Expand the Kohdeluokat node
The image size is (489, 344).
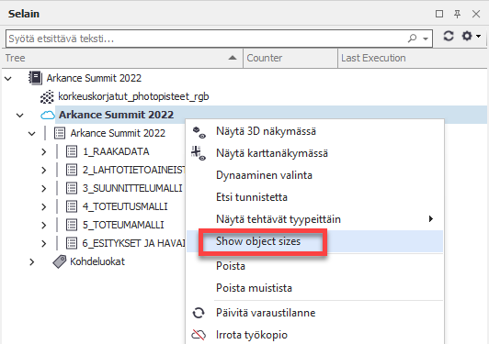tap(32, 261)
